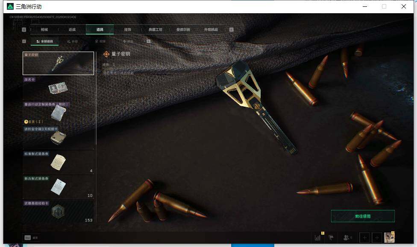Image resolution: width=417 pixels, height=247 pixels.
Task: Click the 量子密钥 item title text
Action: (121, 54)
